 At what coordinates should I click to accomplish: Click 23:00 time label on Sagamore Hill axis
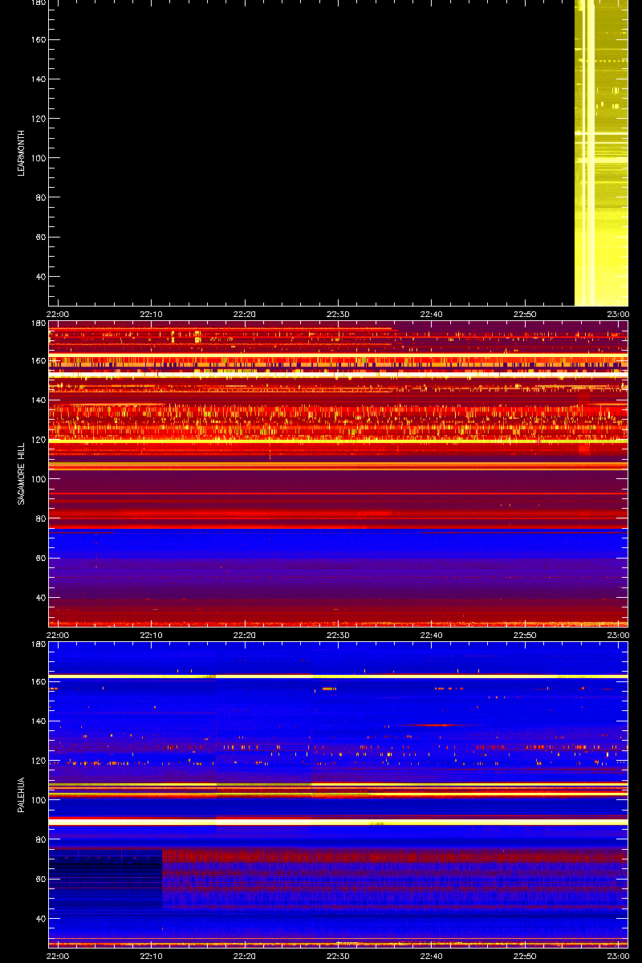[617, 635]
